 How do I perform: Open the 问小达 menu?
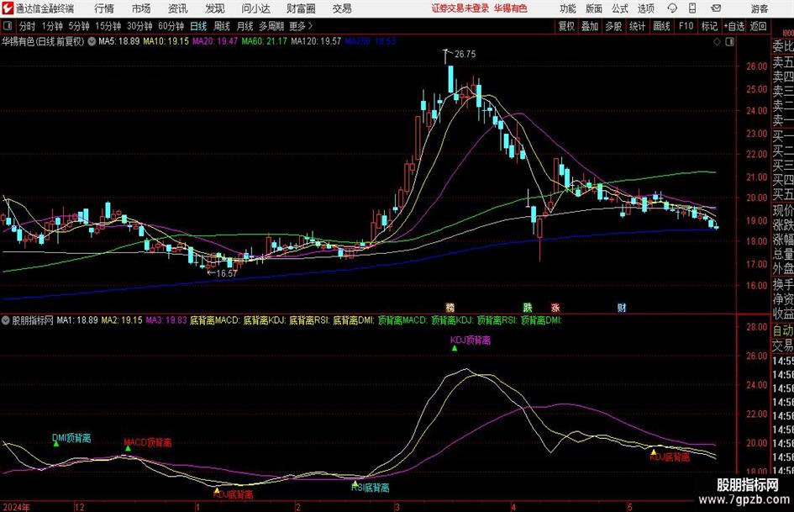click(x=255, y=8)
